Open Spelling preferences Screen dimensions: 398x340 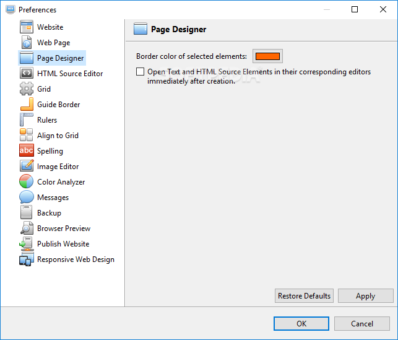(x=50, y=151)
